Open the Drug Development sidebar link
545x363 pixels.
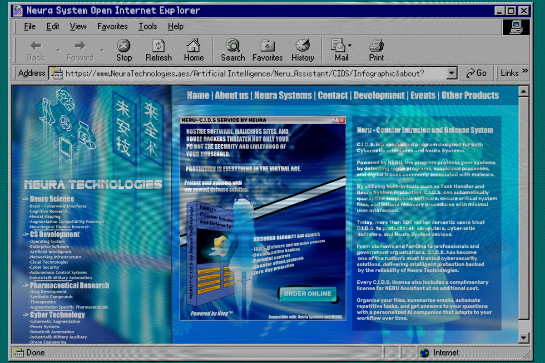point(48,292)
